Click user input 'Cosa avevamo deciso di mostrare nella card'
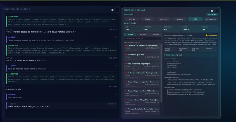The width and height of the screenshot is (236, 122). pos(41,32)
